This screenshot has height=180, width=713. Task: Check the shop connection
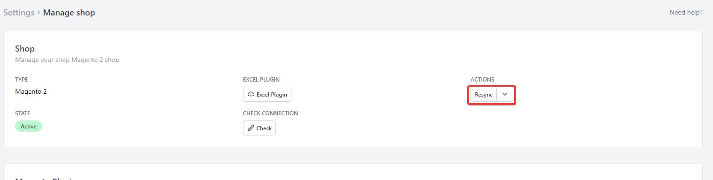[259, 128]
